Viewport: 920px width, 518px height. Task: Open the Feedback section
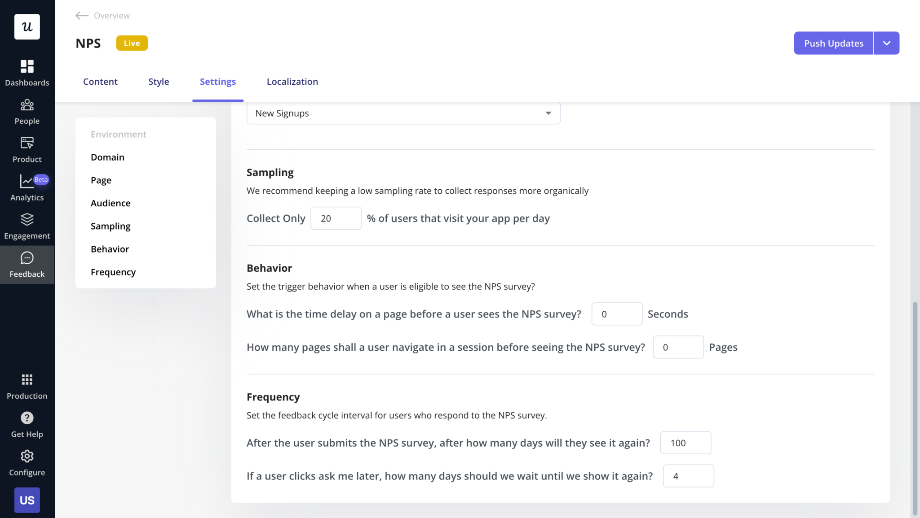click(27, 264)
